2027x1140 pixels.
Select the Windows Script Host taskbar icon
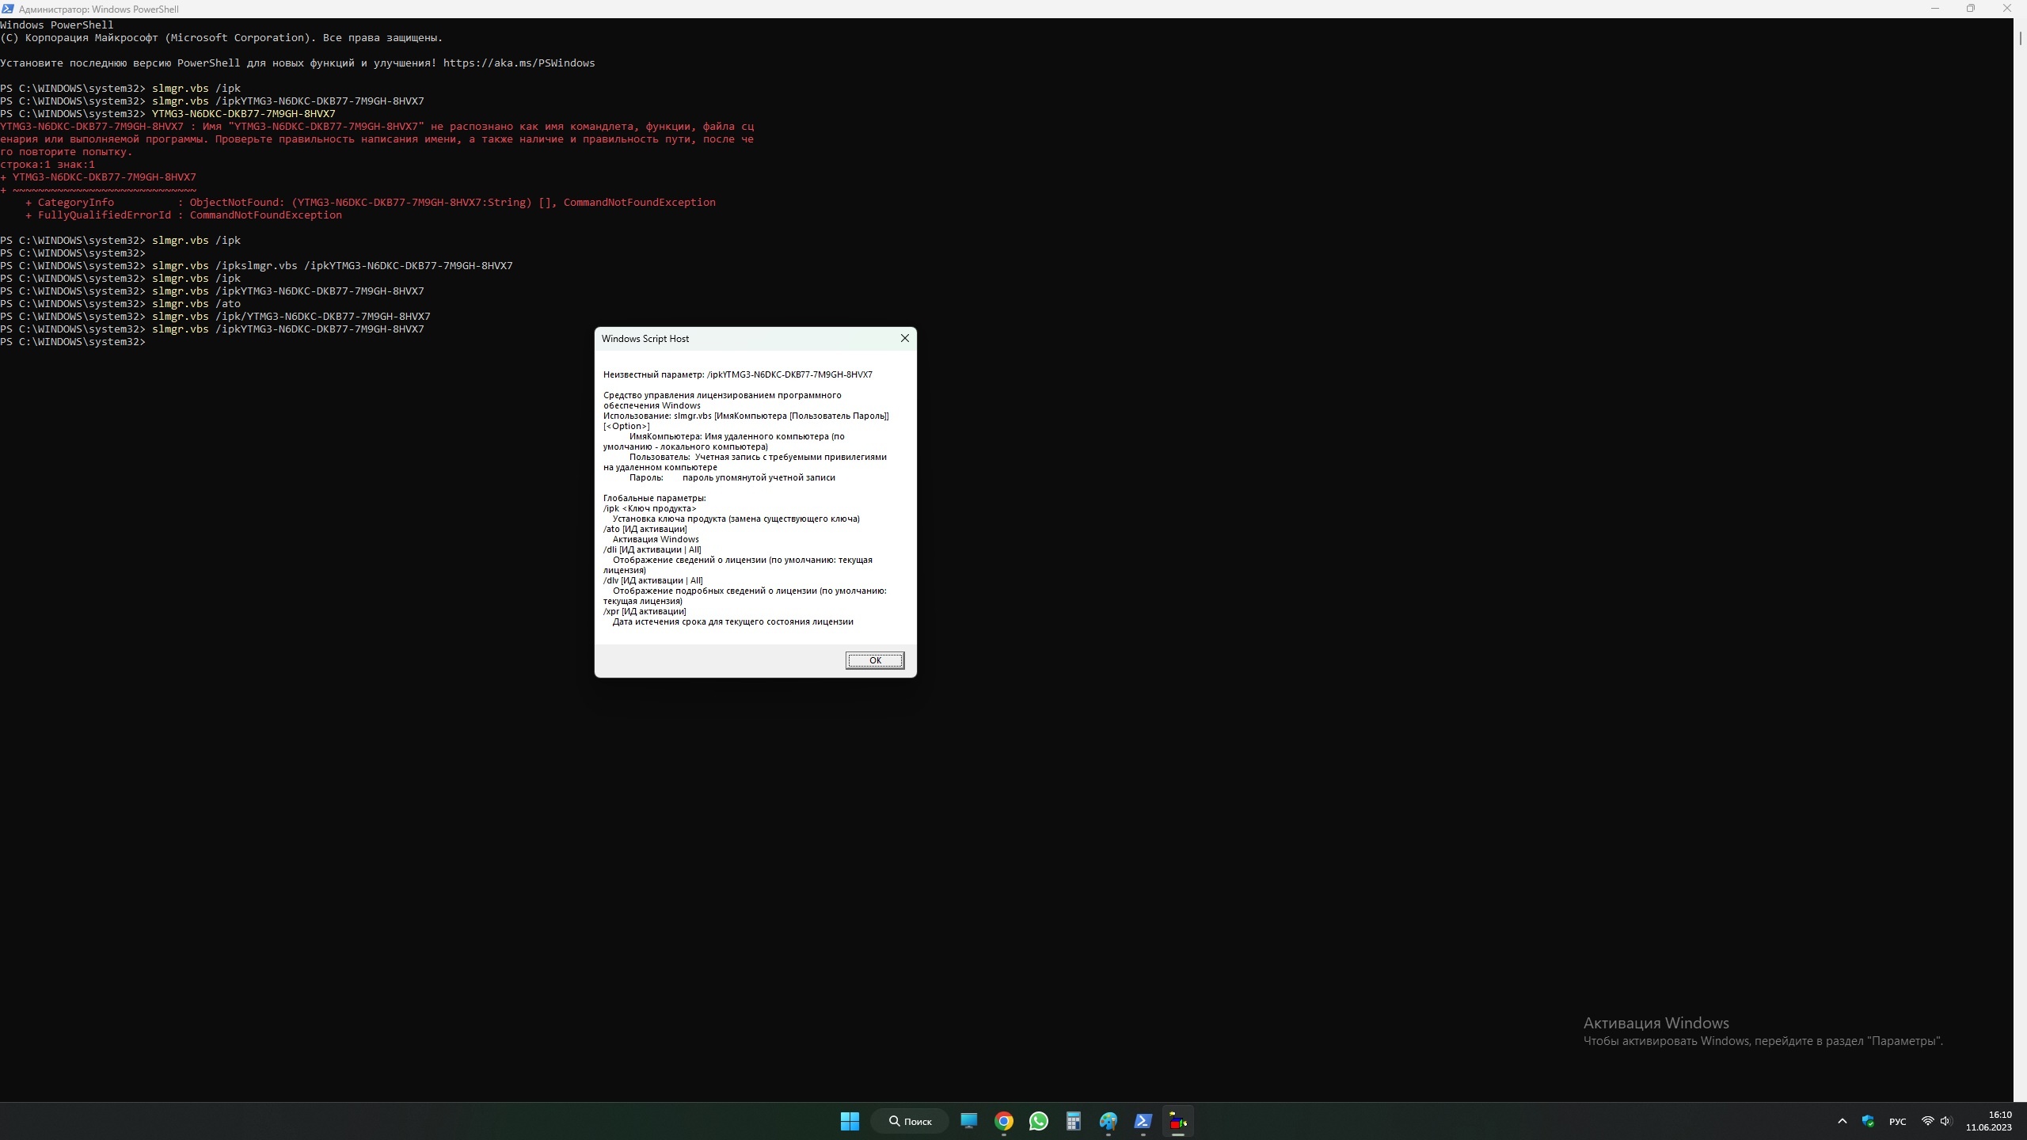click(x=1177, y=1121)
